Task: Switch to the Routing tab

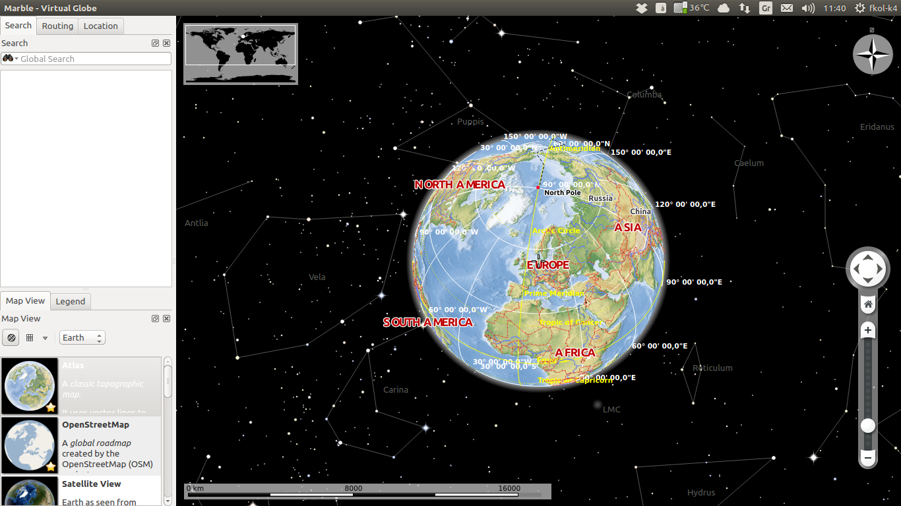Action: [57, 26]
